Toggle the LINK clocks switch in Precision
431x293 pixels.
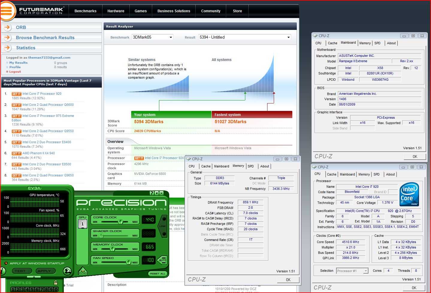(x=163, y=226)
